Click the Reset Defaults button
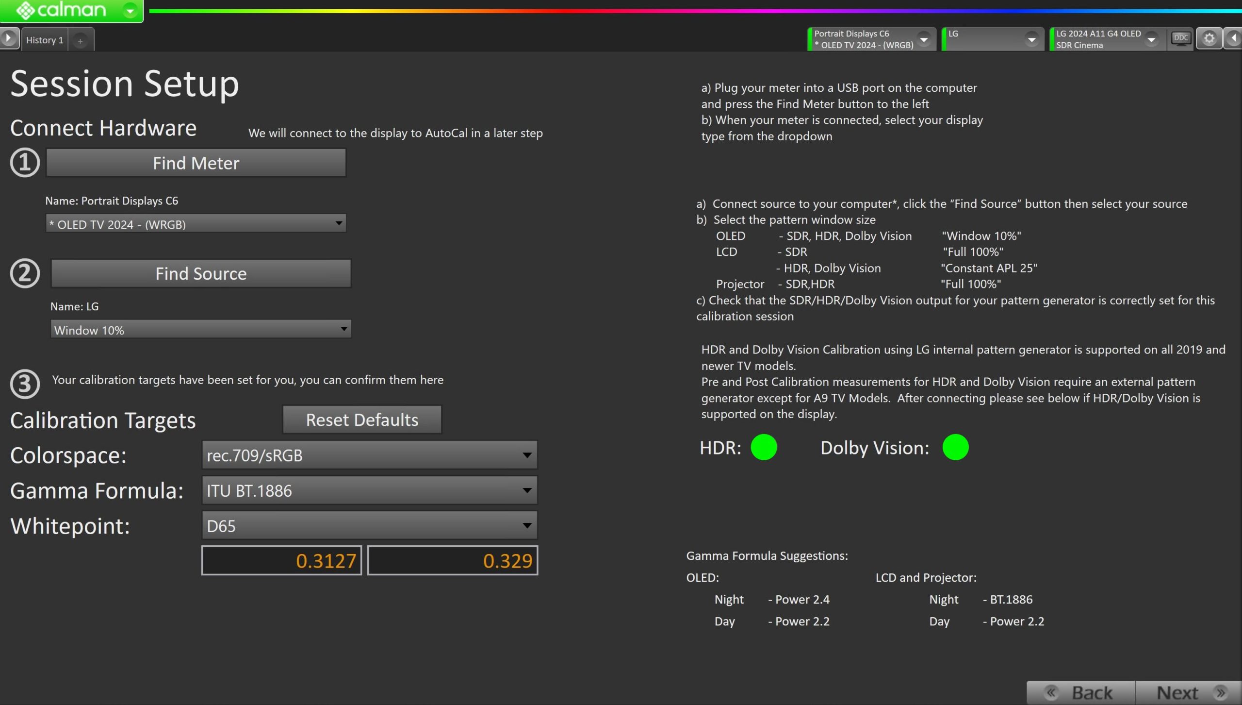Image resolution: width=1242 pixels, height=705 pixels. click(362, 420)
